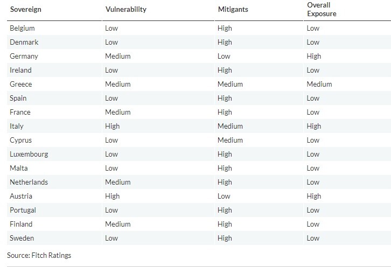Select the Germany sovereign cell
Viewport: 391px width, 267px height.
point(24,57)
